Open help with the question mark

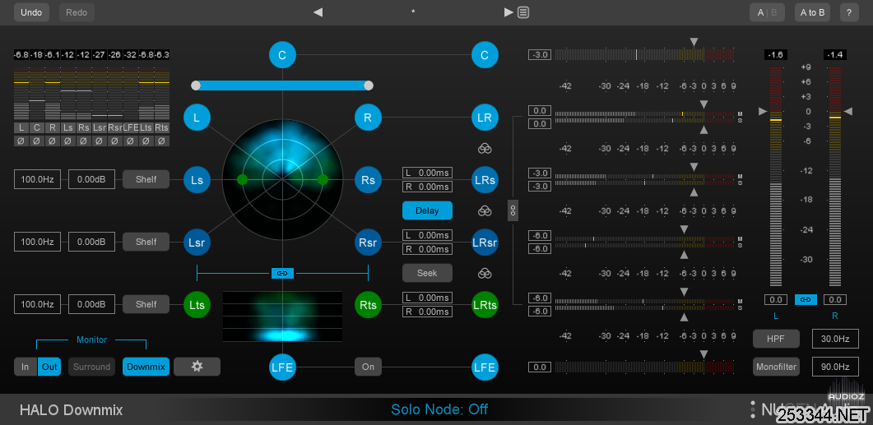coord(849,12)
